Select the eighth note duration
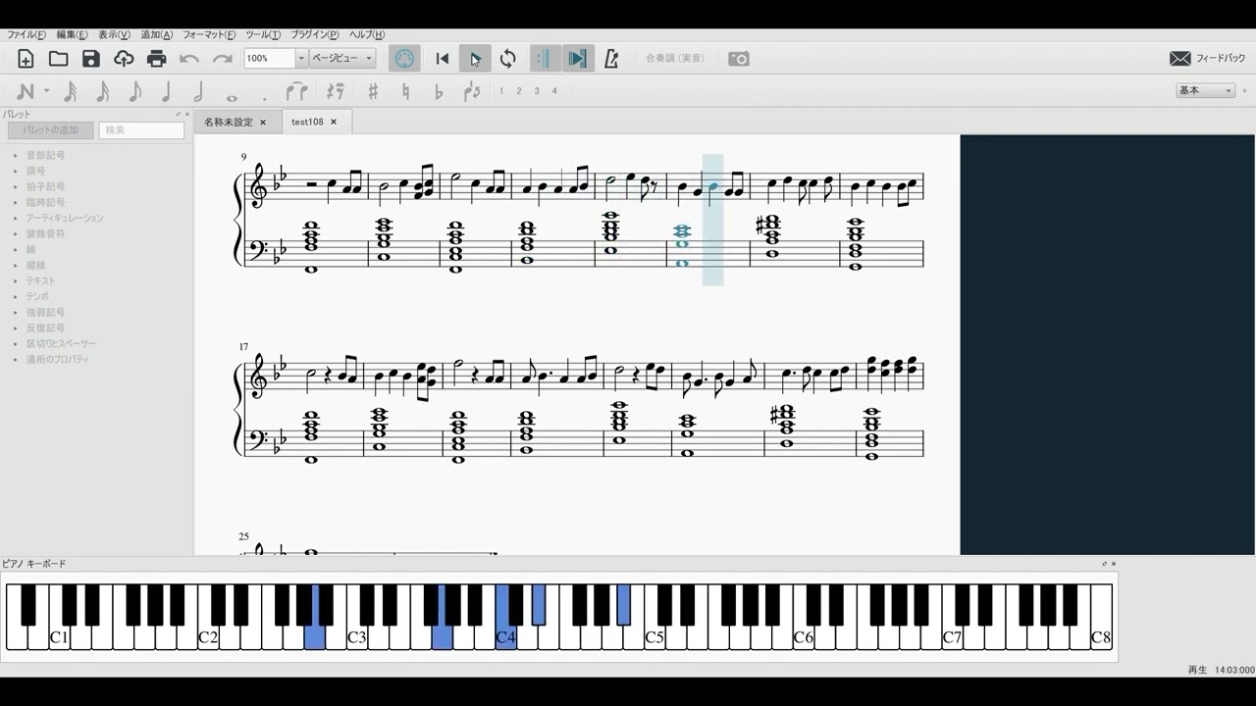 [x=134, y=91]
